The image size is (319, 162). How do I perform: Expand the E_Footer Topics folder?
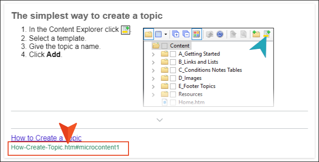pos(153,87)
